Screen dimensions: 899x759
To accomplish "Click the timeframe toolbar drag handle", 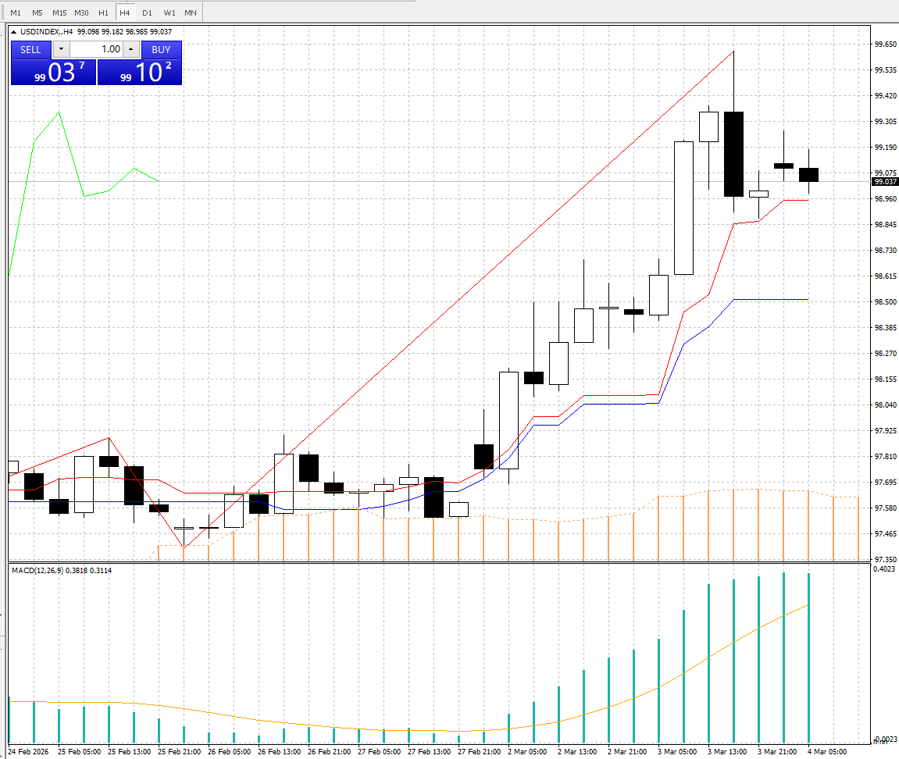I will [x=4, y=12].
